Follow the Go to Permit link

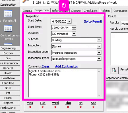tap(93, 21)
